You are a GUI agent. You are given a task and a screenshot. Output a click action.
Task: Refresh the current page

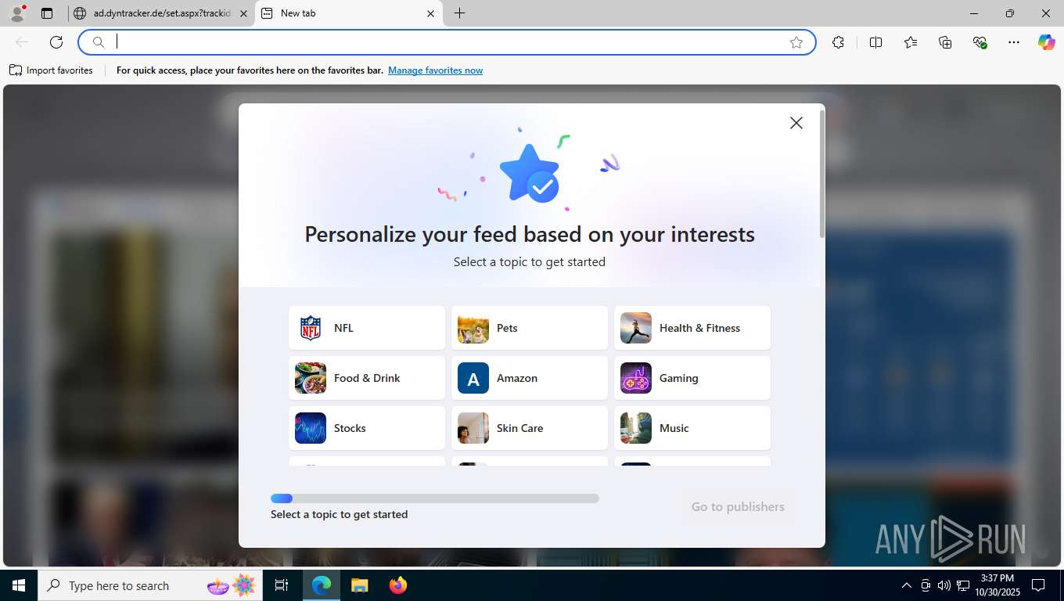tap(56, 42)
